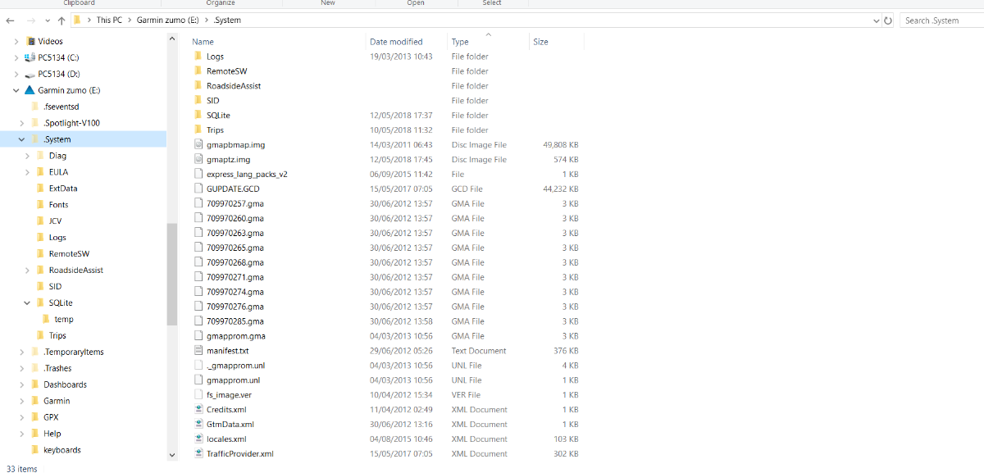Click the Videos library icon in sidebar
Screen dimensions: 984x473
click(x=30, y=41)
